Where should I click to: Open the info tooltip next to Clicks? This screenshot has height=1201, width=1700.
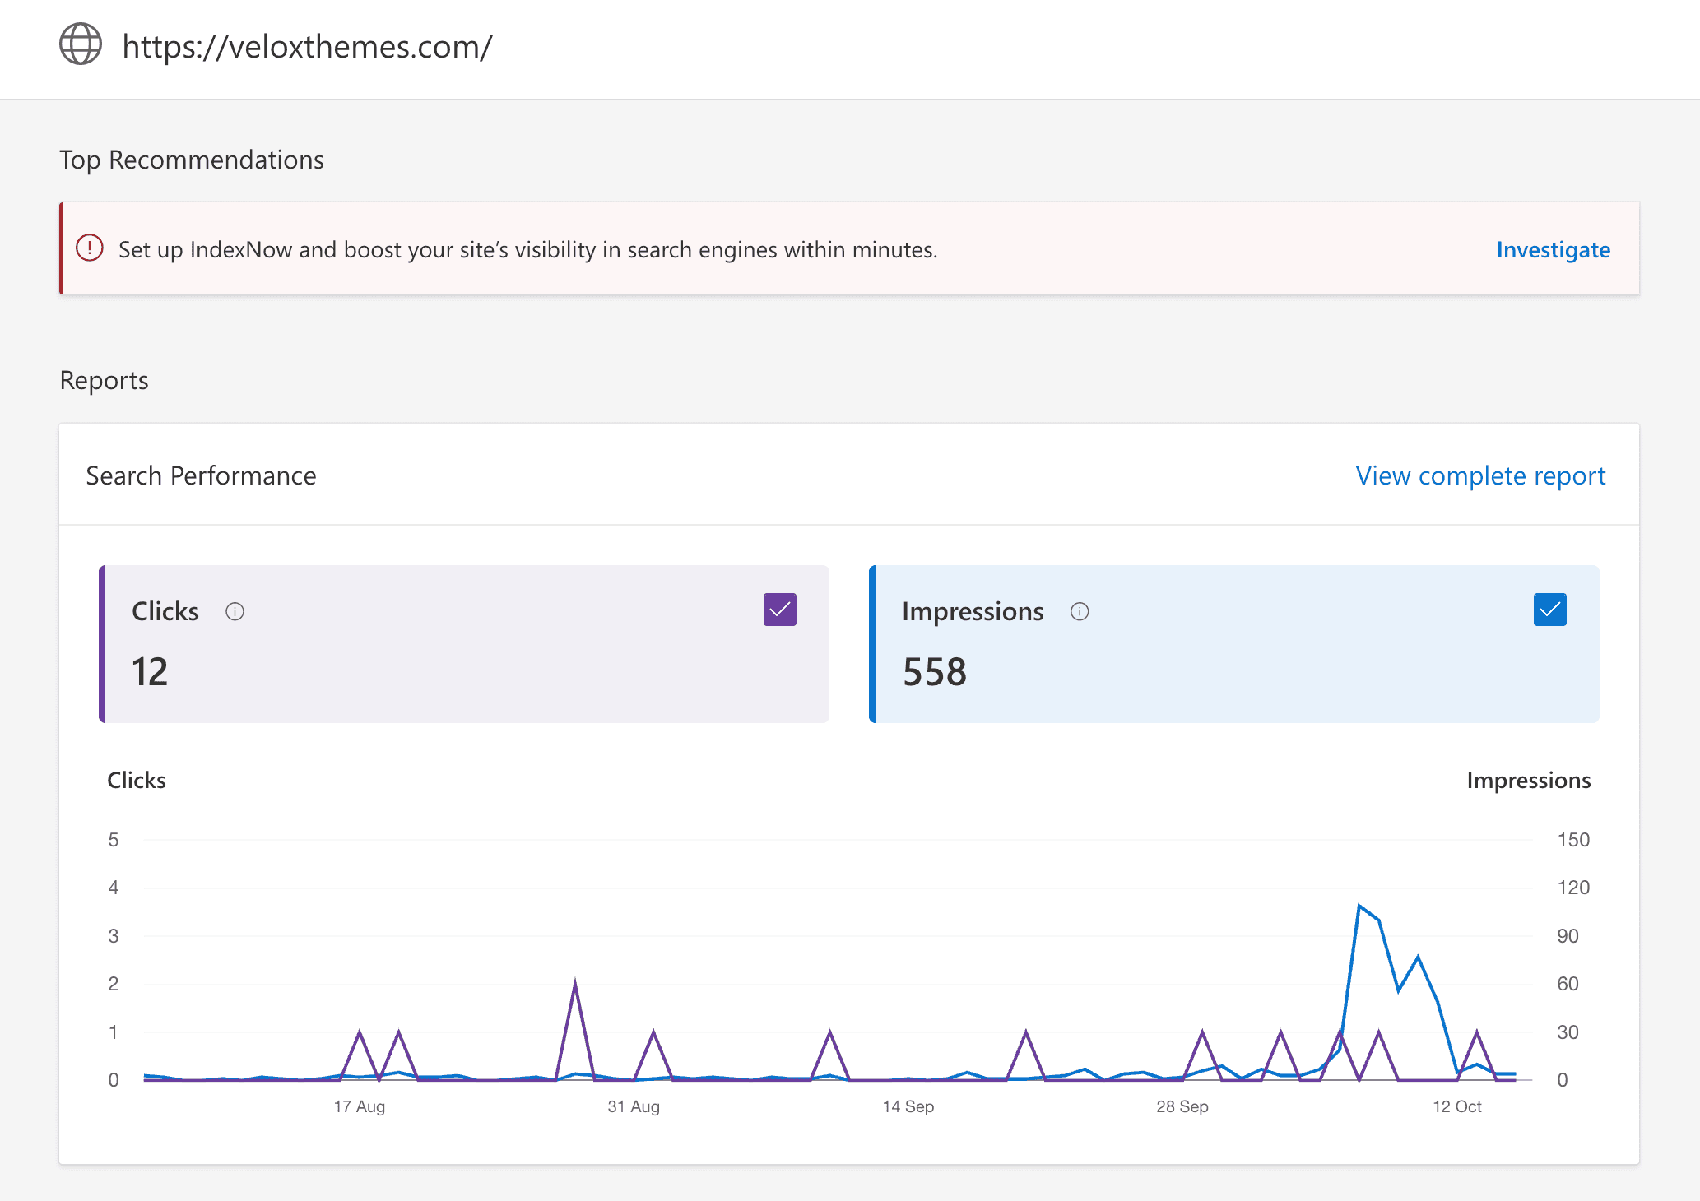click(x=235, y=611)
